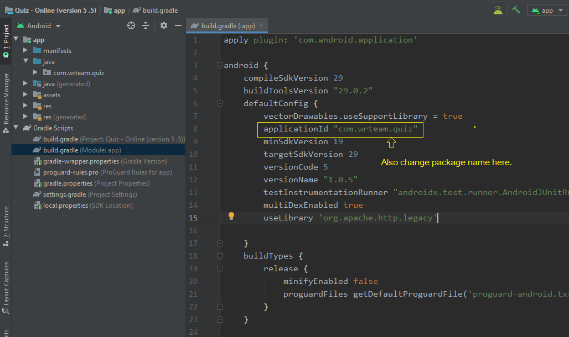Screen dimensions: 569x337
Task: Toggle the Layout Captures tool window
Action: tap(6, 288)
